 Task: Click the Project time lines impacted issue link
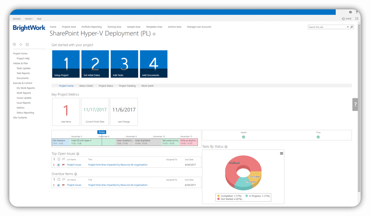tap(118, 165)
